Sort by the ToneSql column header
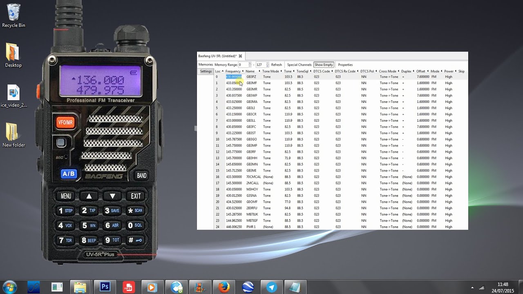 tap(304, 71)
